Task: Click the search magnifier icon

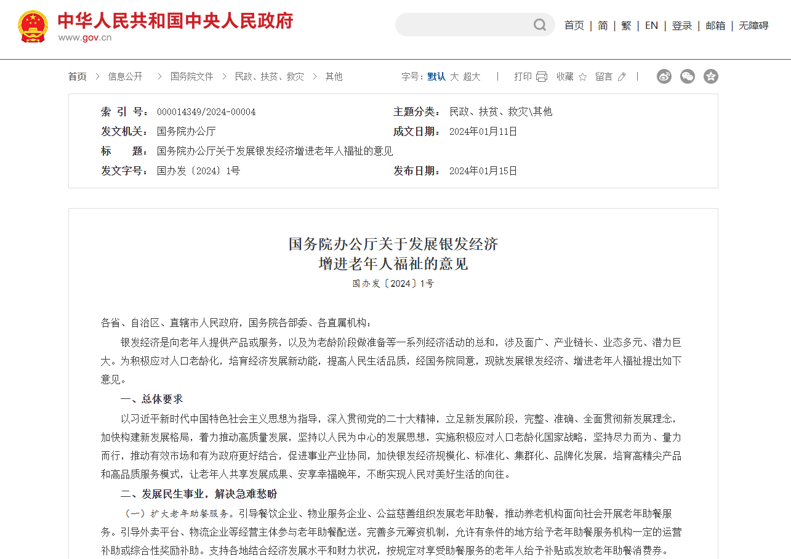Action: pyautogui.click(x=540, y=25)
